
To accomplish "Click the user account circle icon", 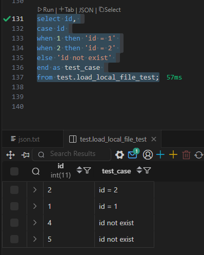I will (148, 155).
